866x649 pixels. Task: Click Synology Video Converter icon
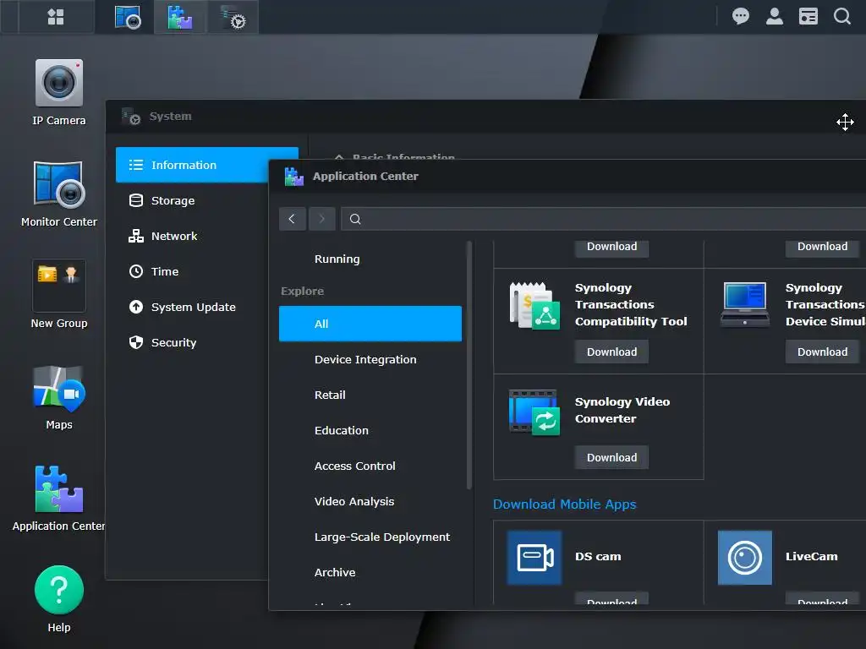tap(534, 412)
